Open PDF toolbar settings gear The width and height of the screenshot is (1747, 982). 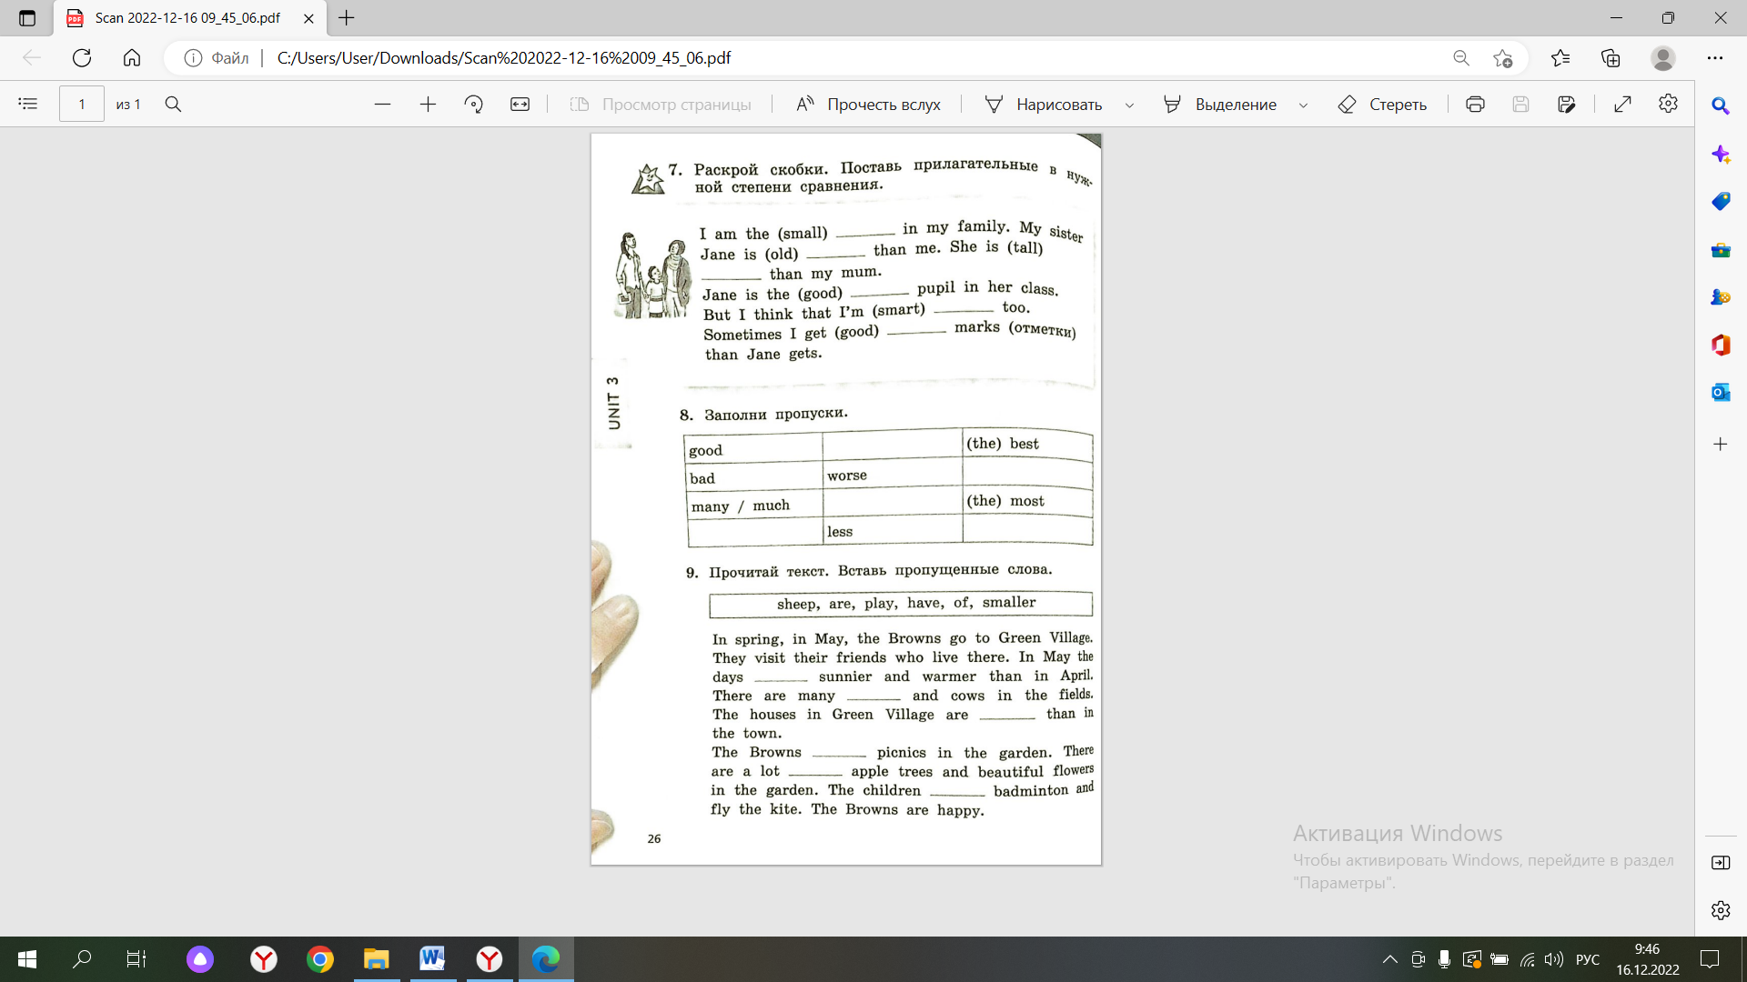(x=1668, y=104)
